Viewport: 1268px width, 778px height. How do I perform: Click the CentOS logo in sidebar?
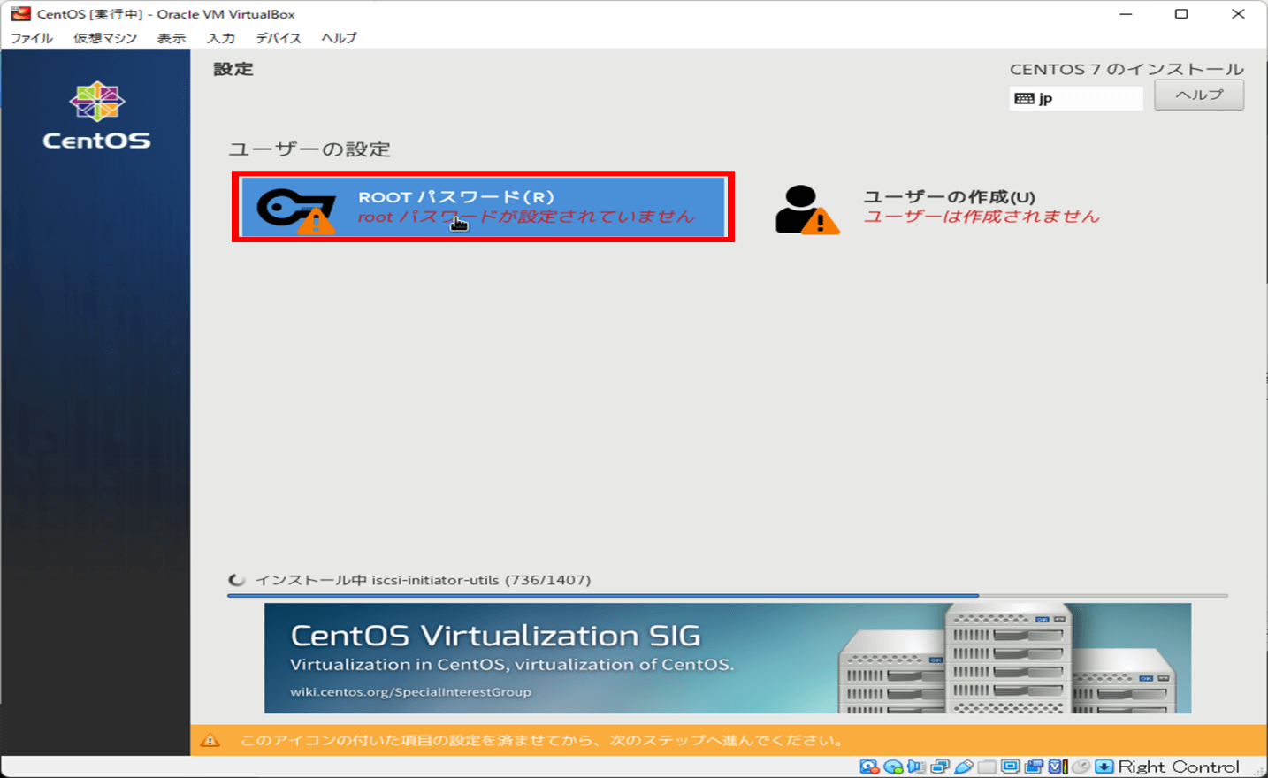96,116
